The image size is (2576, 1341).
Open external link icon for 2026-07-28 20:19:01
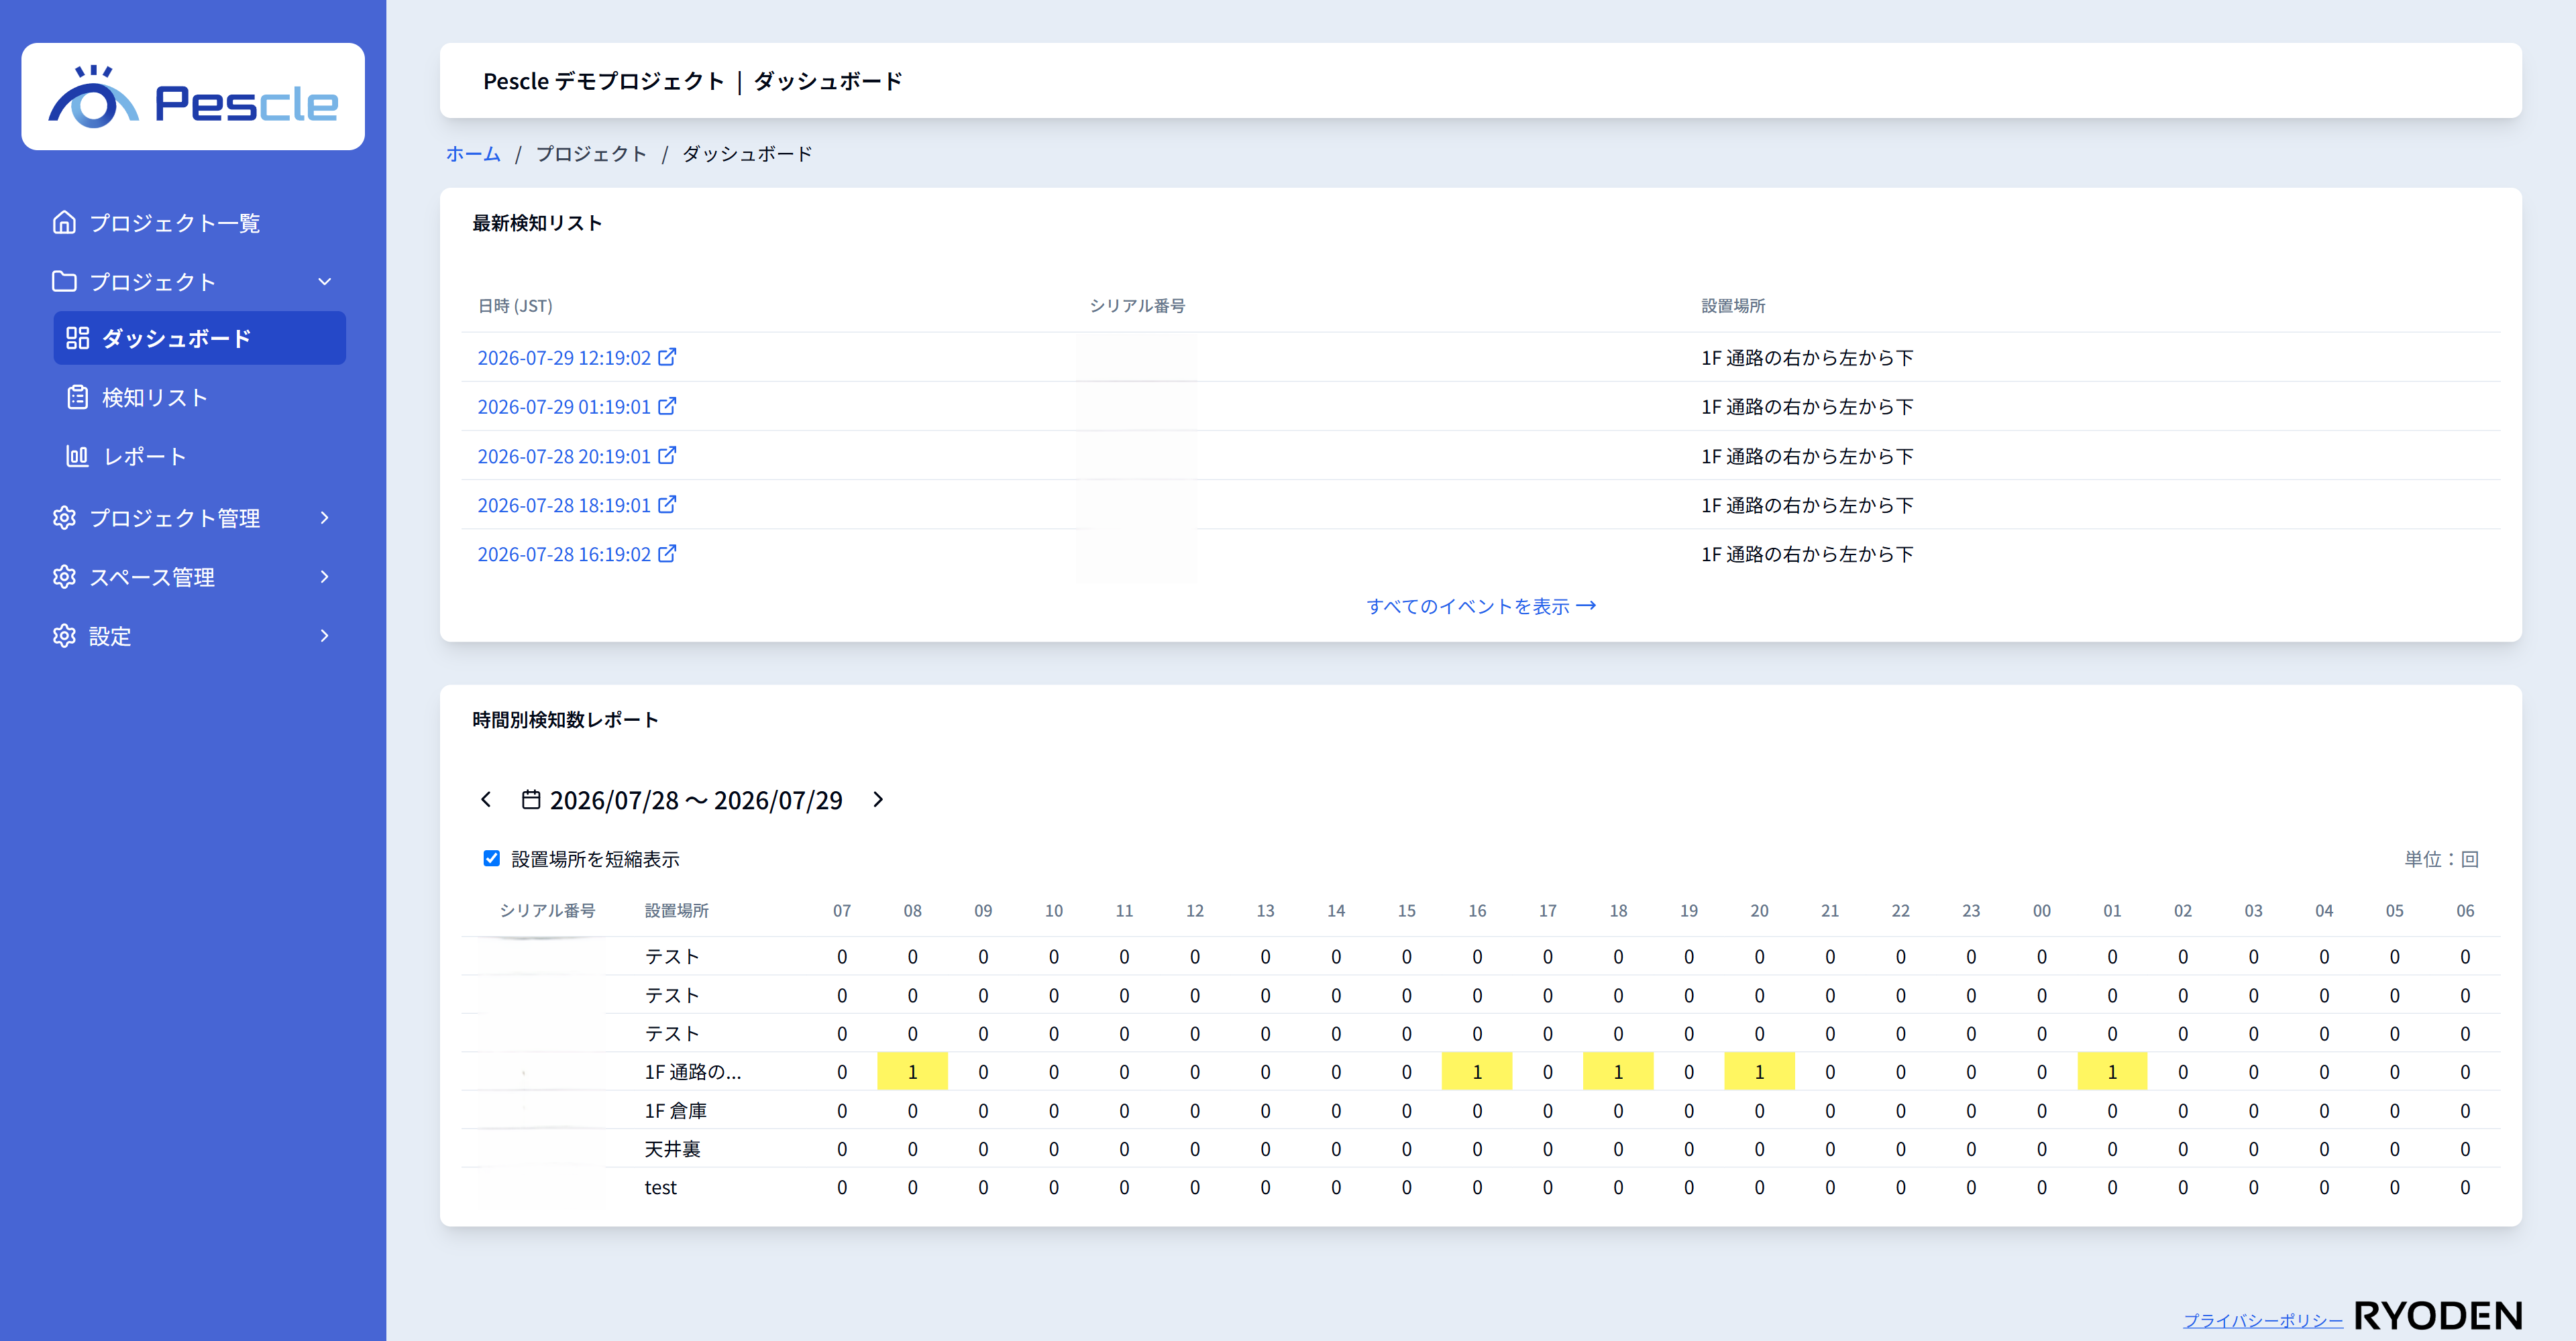pyautogui.click(x=667, y=456)
